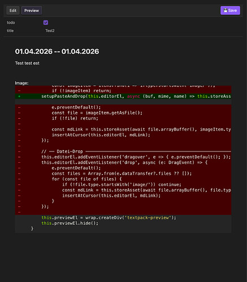The image size is (247, 282).
Task: Open the embedded code diff image
Action: click(123, 159)
